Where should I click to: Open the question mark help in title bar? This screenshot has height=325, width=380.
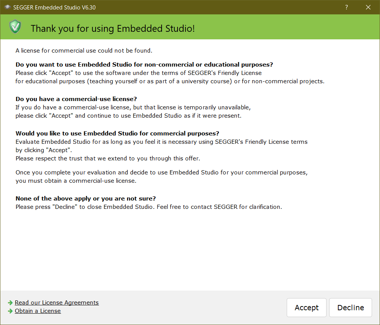347,7
